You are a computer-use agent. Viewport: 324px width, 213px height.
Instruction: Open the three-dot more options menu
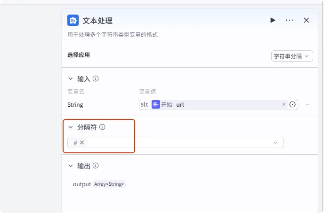(290, 20)
